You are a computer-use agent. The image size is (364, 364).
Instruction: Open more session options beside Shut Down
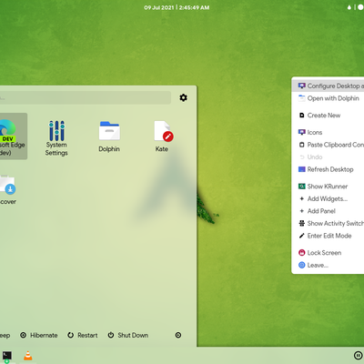[178, 335]
